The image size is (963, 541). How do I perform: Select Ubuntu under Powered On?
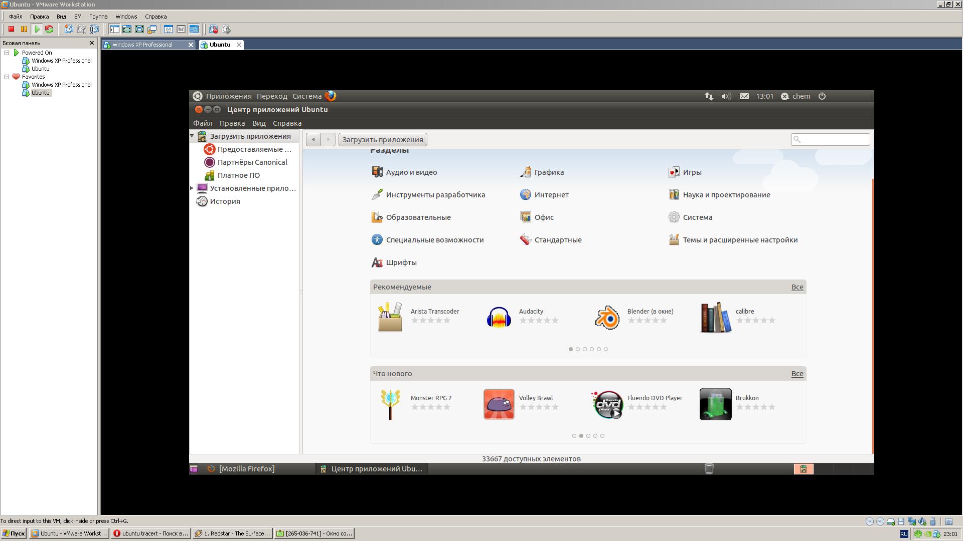click(x=40, y=69)
